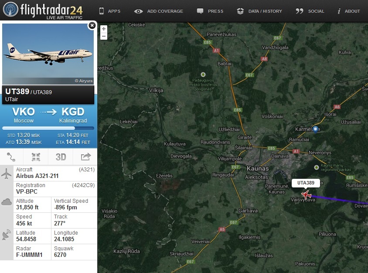Screen dimensions: 368x273
Task: Zoom in on the map
Action: tap(104, 29)
